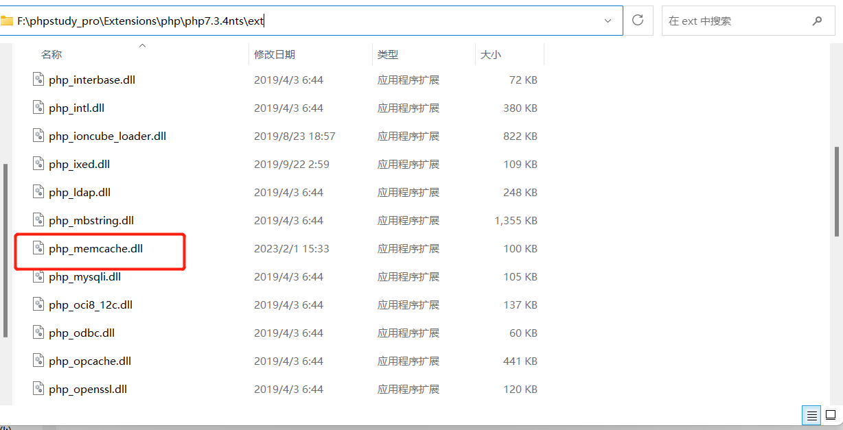Click the php_interbase.dll file icon

pyautogui.click(x=38, y=80)
